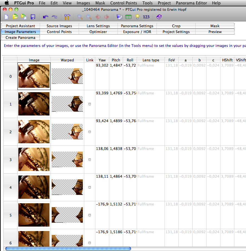The image size is (246, 251).
Task: Edit the Pitch value 1,4769 for image 1
Action: point(116,93)
